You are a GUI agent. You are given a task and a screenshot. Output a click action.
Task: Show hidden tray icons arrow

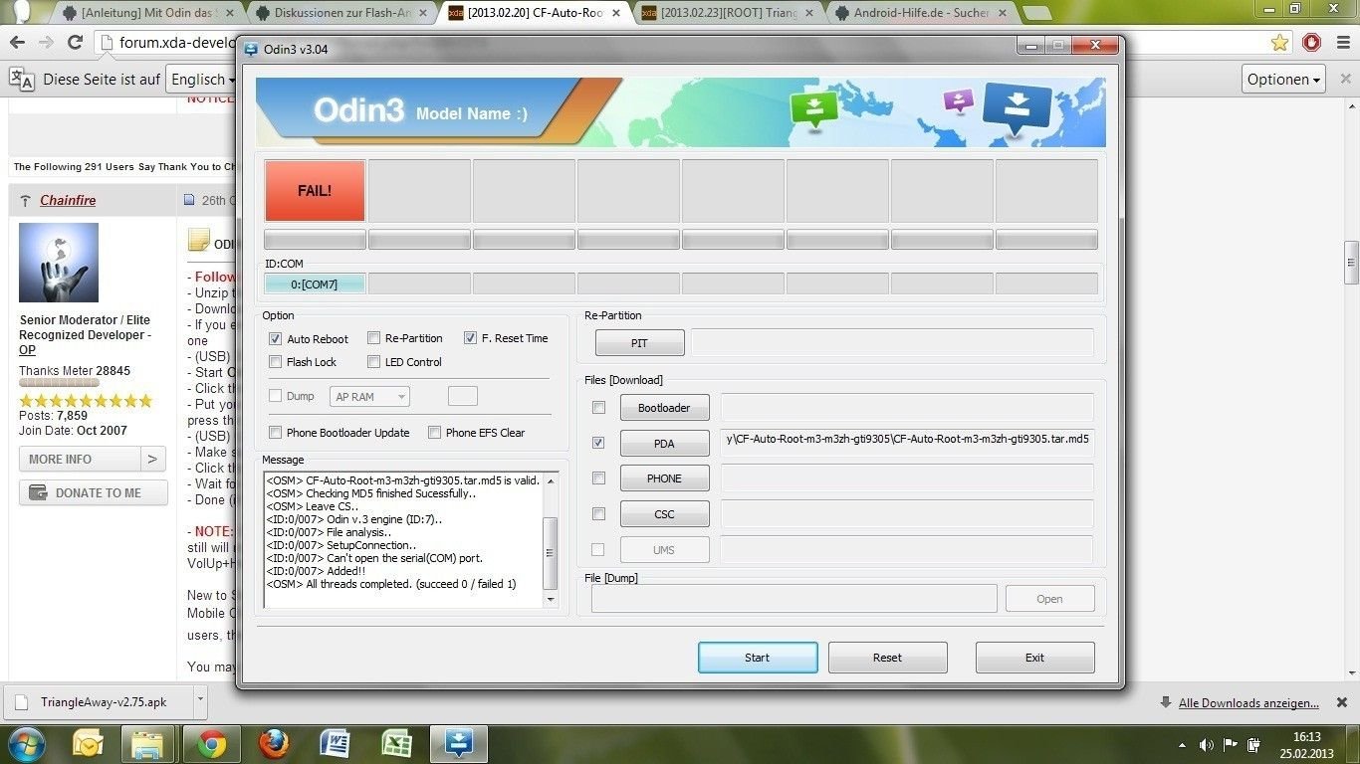click(x=1182, y=745)
